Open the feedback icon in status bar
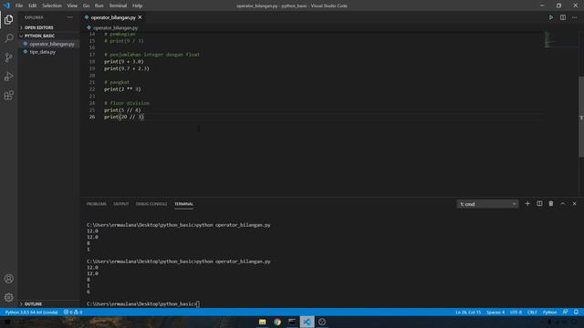The image size is (584, 328). point(565,312)
